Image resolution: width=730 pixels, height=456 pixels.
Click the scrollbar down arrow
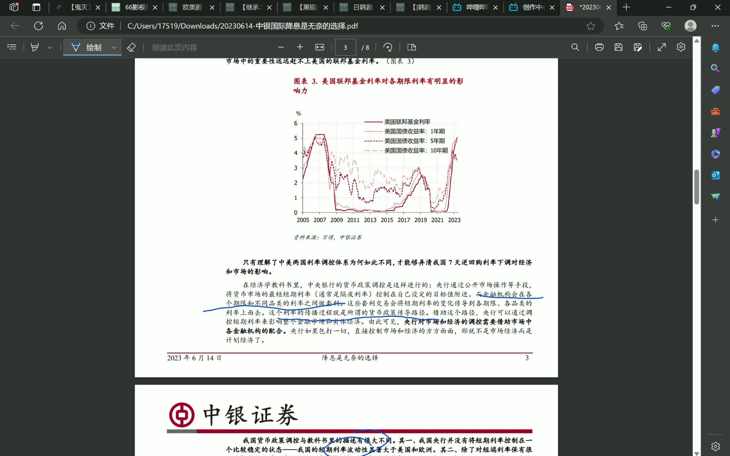click(x=697, y=453)
